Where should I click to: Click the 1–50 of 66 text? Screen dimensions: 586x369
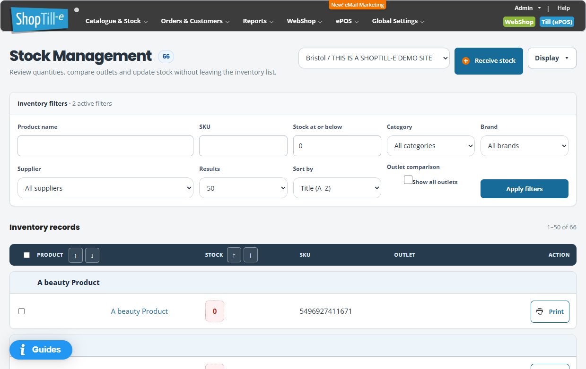(562, 227)
